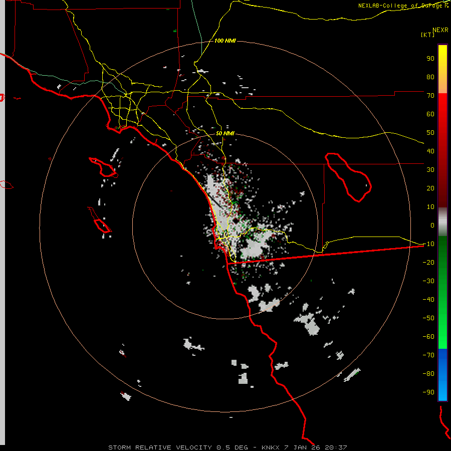Select the 80 value on the velocity scale
Screen dimensions: 451x451
pyautogui.click(x=430, y=77)
